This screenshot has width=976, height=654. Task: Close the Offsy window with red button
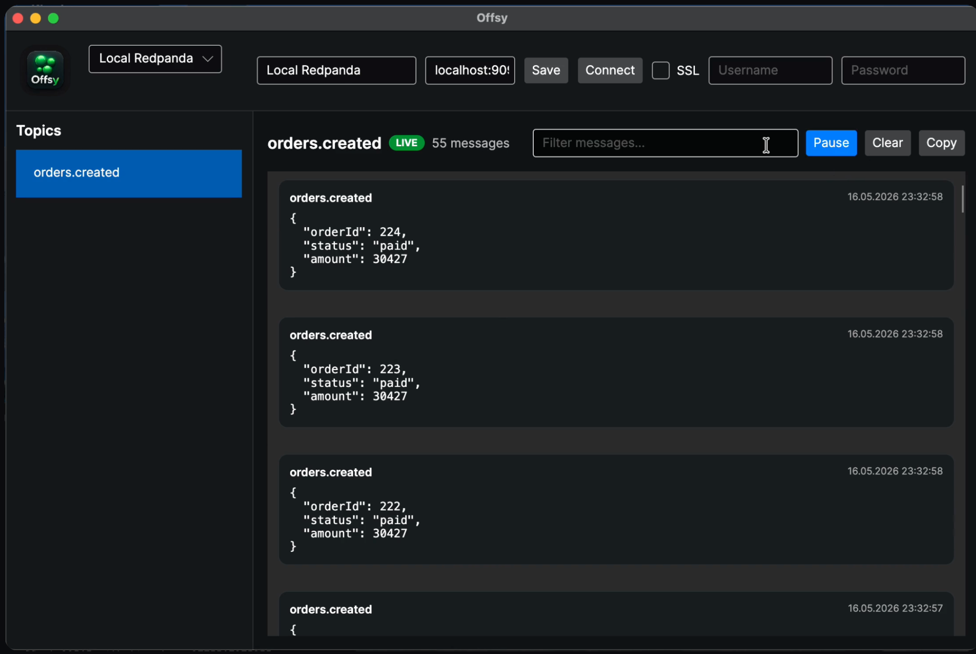point(18,18)
